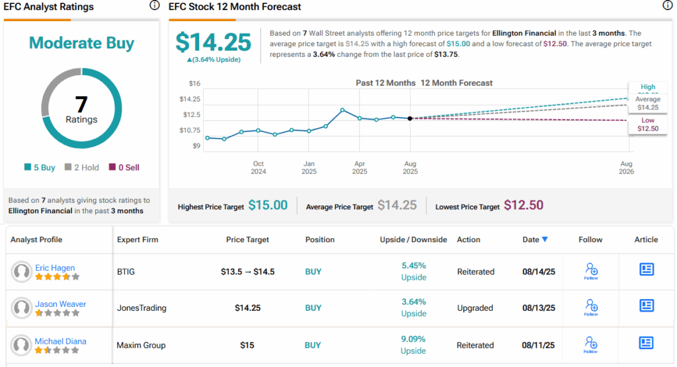This screenshot has height=367, width=677.
Task: Follow analyst Michael Diana
Action: [590, 345]
